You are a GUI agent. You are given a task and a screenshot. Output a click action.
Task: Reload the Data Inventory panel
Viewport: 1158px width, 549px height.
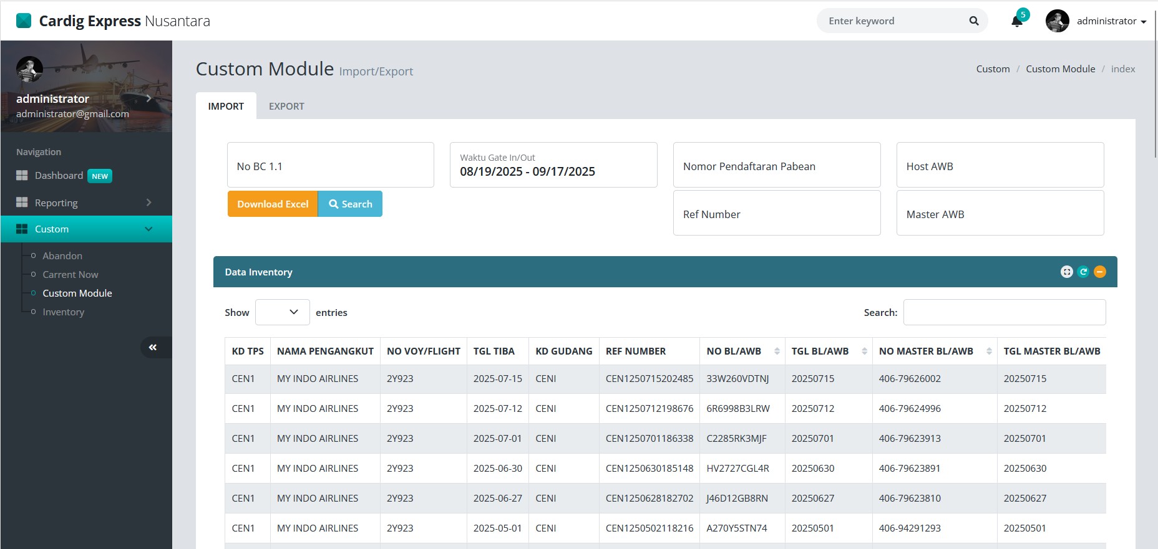(1083, 272)
